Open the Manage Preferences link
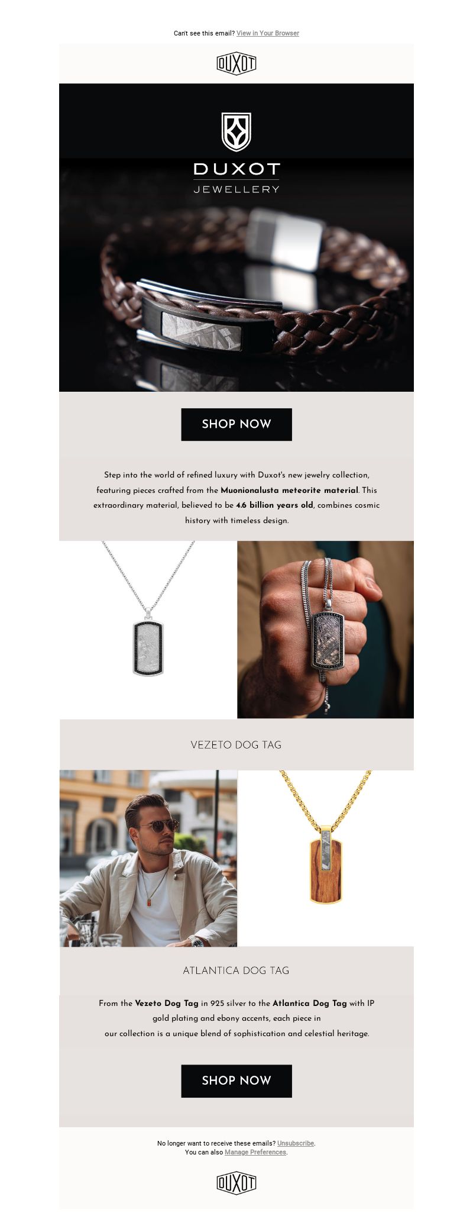 255,1152
